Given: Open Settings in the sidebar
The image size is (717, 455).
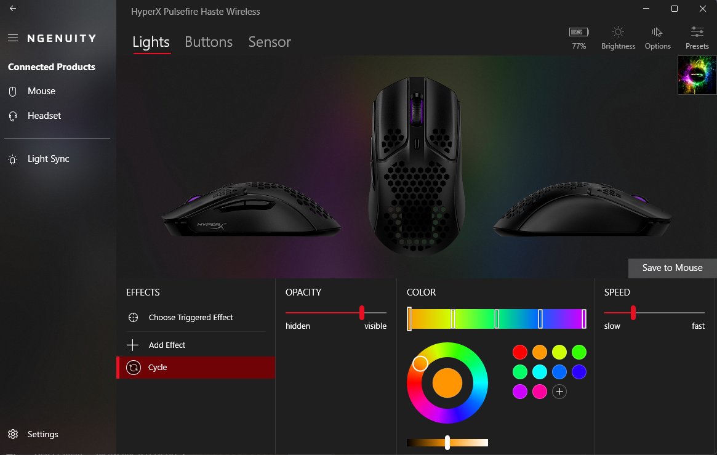Looking at the screenshot, I should click(34, 434).
